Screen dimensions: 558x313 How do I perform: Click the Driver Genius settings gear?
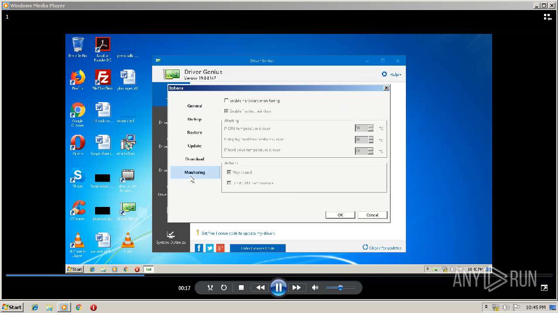(x=384, y=74)
